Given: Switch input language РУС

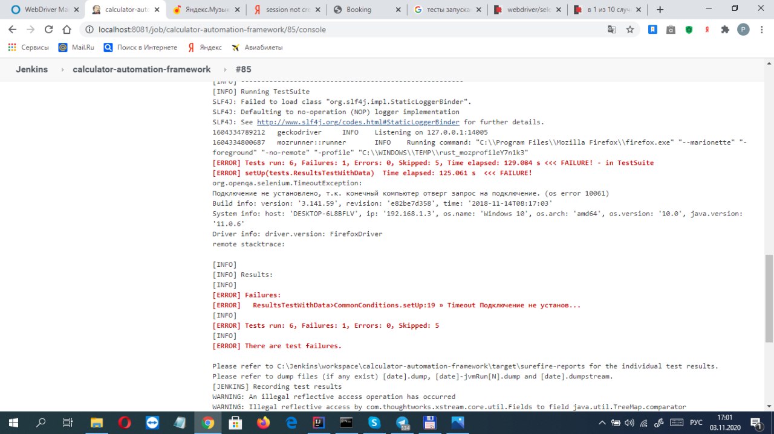Looking at the screenshot, I should tap(696, 423).
